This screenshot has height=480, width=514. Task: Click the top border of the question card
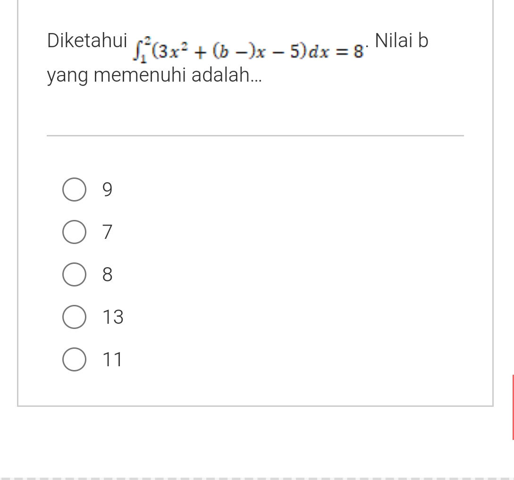coord(255,0)
